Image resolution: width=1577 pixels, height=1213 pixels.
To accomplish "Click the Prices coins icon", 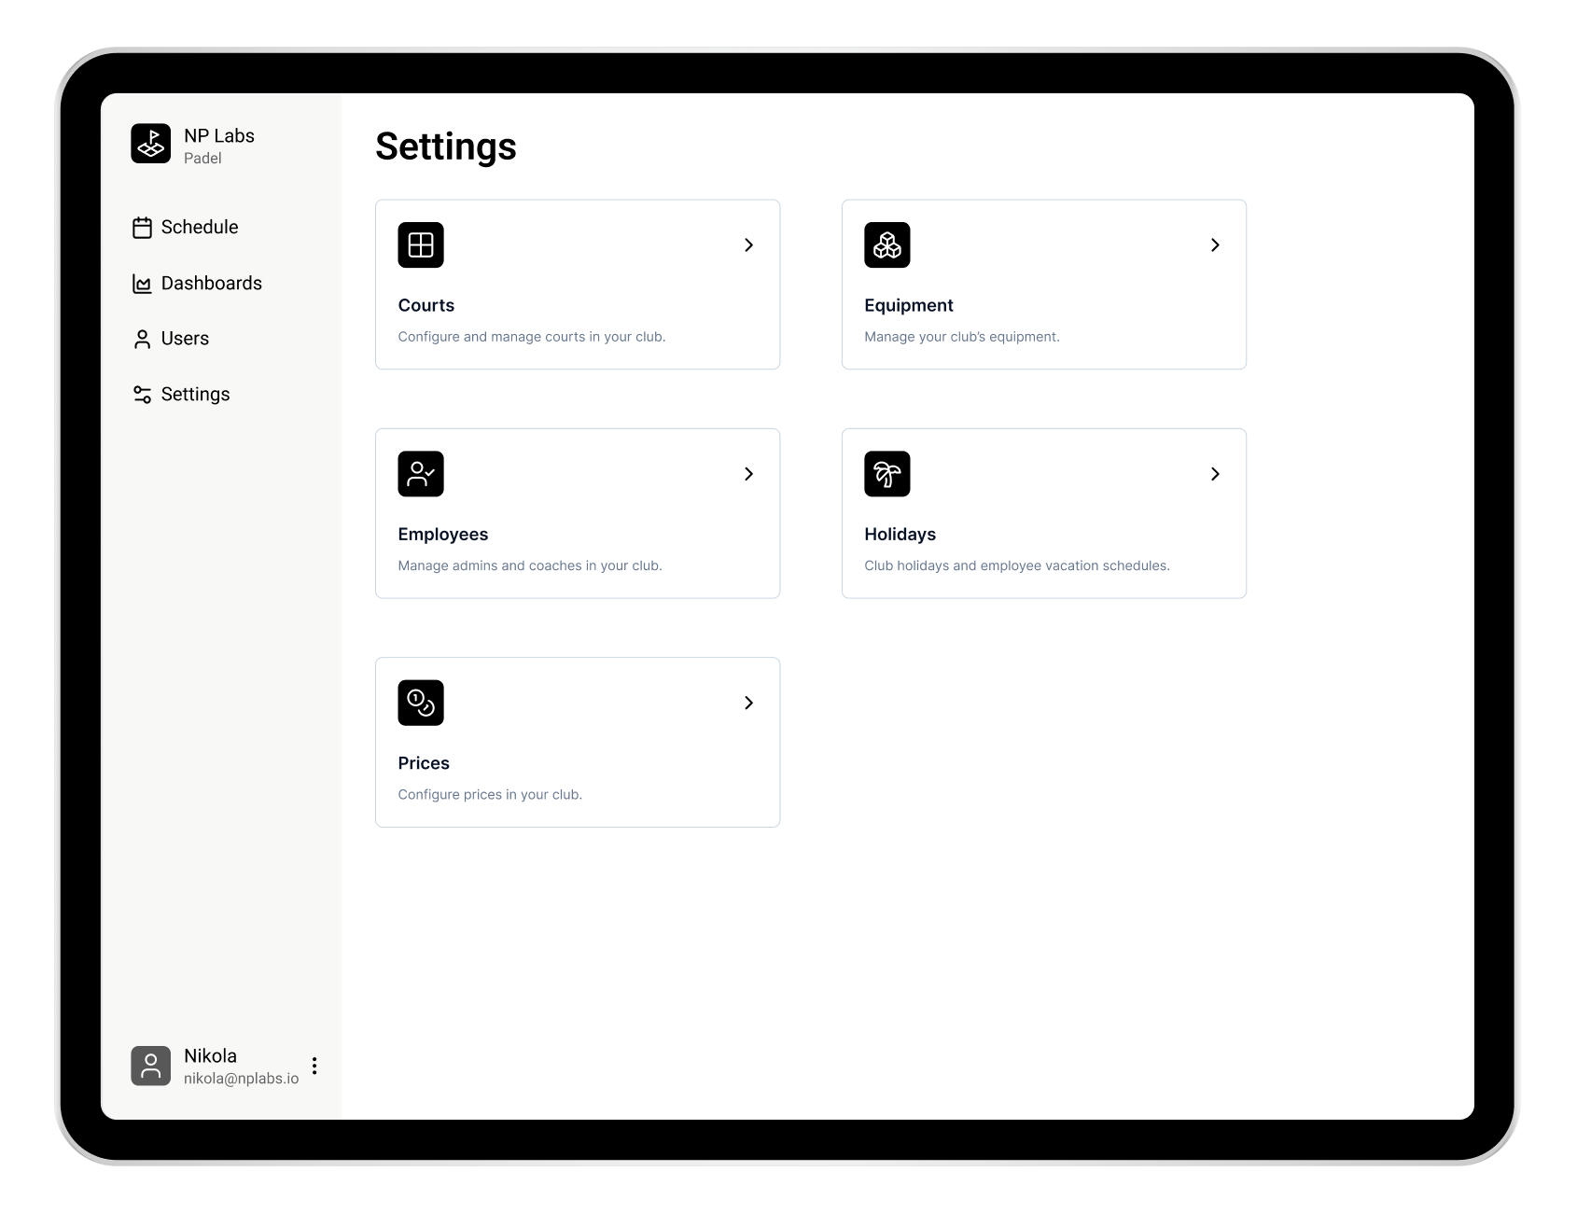I will (420, 703).
